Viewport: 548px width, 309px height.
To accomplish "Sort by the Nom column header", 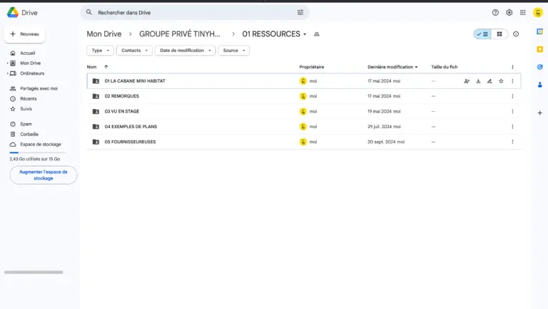I will point(91,67).
